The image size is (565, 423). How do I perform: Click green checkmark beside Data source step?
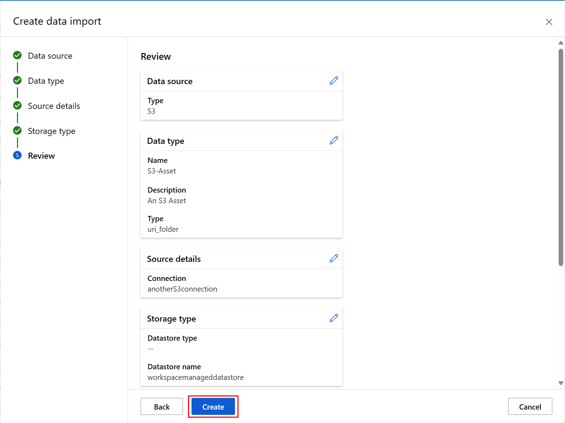click(x=17, y=55)
